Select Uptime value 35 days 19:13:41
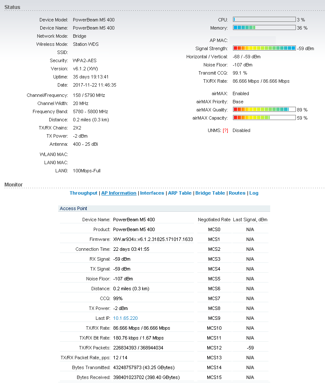The height and width of the screenshot is (385, 325). coord(90,77)
